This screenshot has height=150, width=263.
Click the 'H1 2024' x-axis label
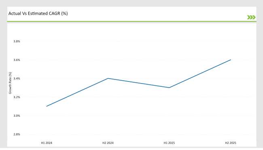tap(47, 143)
